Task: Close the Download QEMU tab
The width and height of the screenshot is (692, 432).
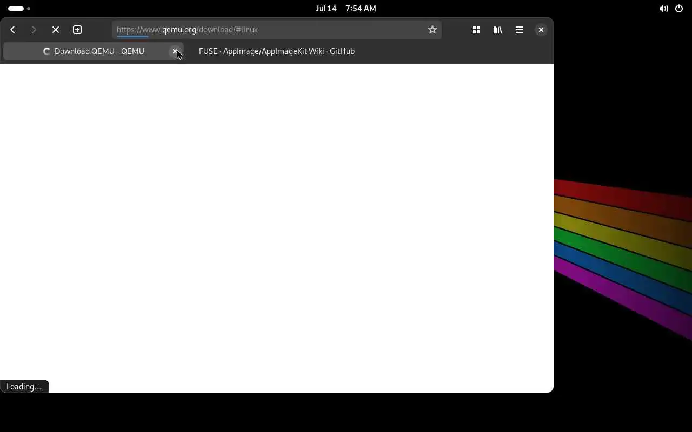Action: [175, 51]
